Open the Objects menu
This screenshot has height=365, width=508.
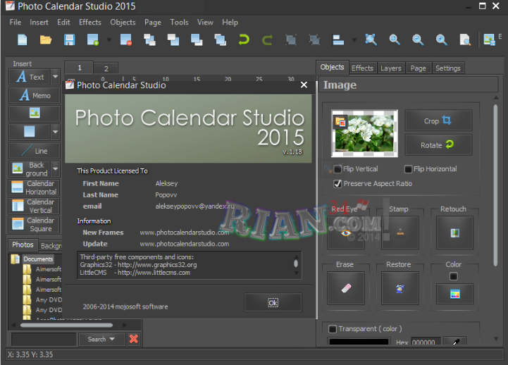123,23
